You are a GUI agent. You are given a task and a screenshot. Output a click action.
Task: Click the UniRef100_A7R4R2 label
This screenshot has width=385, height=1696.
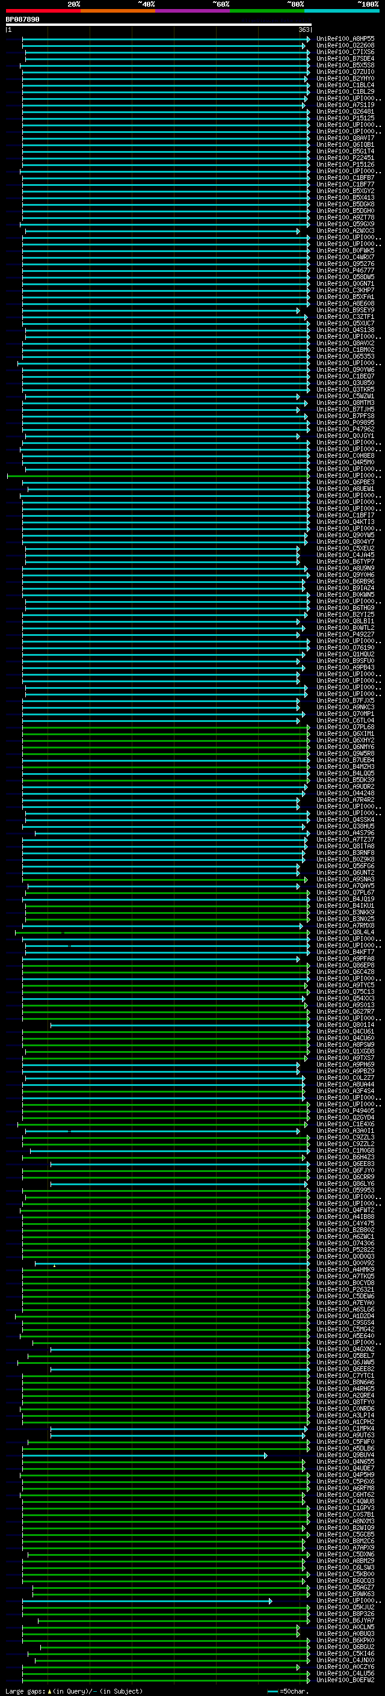(x=345, y=800)
